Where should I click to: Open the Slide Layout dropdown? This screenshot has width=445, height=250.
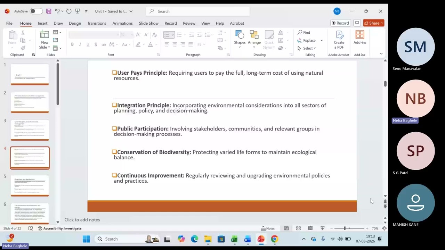[57, 32]
